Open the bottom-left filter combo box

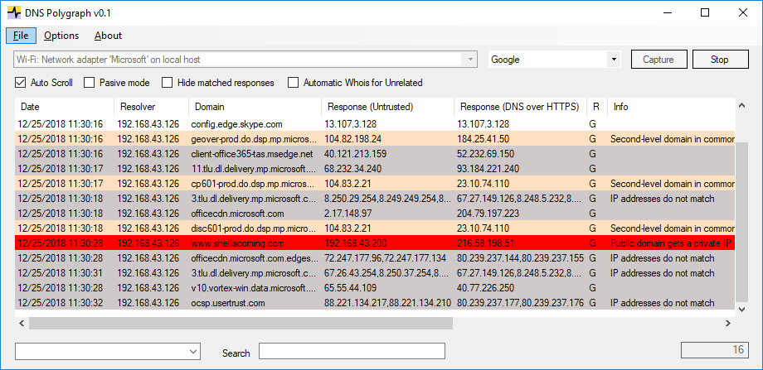[193, 353]
